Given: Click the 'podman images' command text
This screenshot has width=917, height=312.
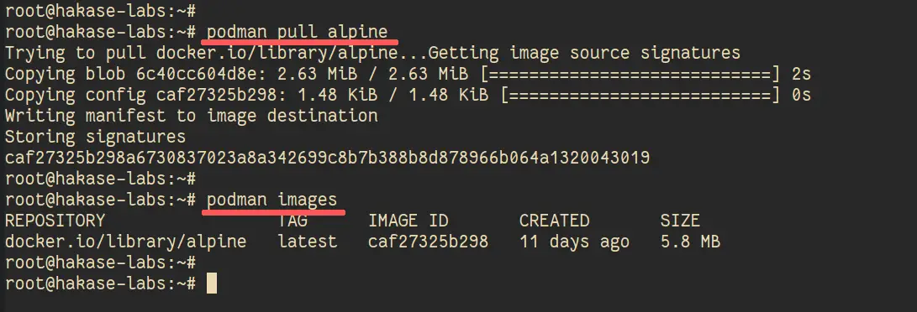Looking at the screenshot, I should pyautogui.click(x=272, y=200).
